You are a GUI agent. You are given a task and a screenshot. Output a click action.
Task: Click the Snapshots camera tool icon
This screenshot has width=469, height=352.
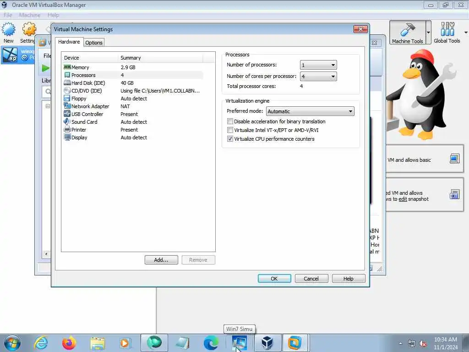(x=454, y=194)
